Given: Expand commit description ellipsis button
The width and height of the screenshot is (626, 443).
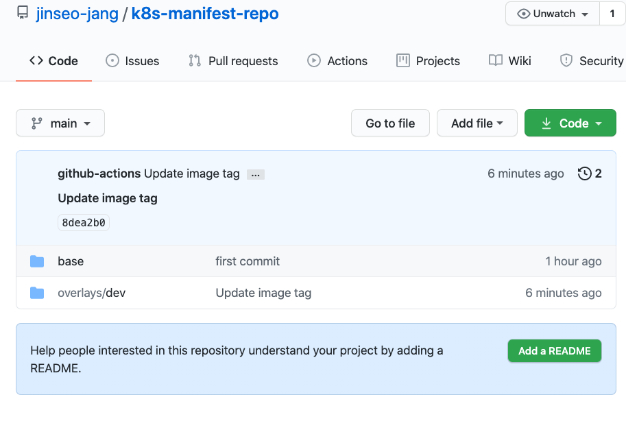Looking at the screenshot, I should (x=256, y=175).
